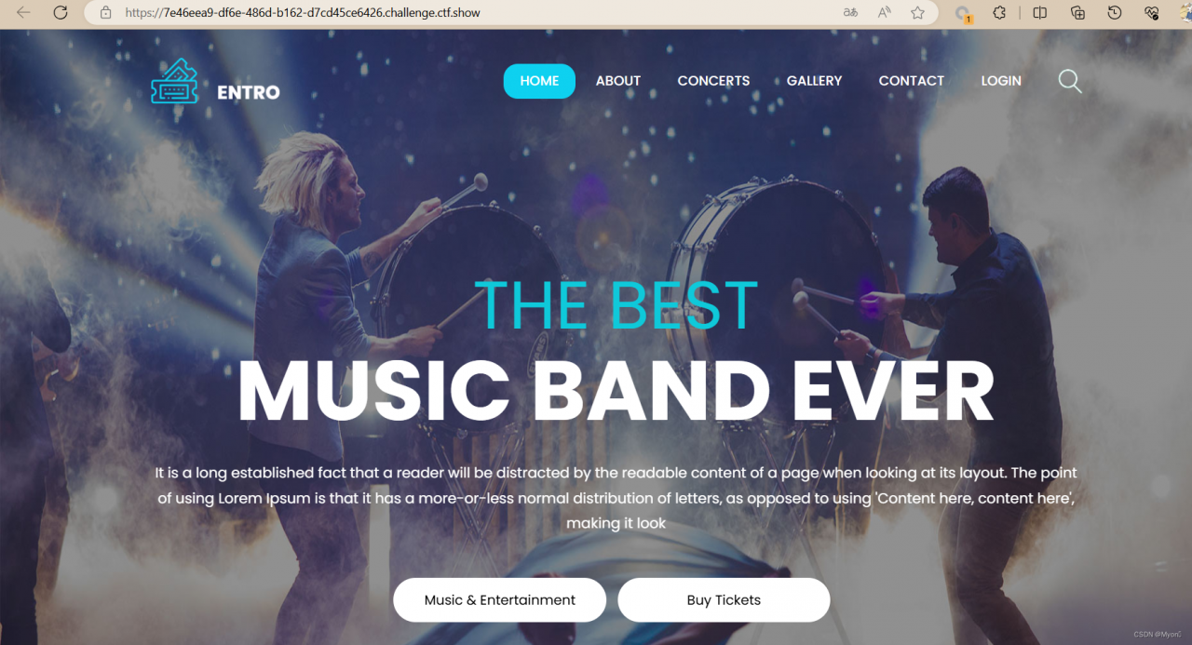Go to the ABOUT menu item
The height and width of the screenshot is (645, 1192).
click(618, 81)
